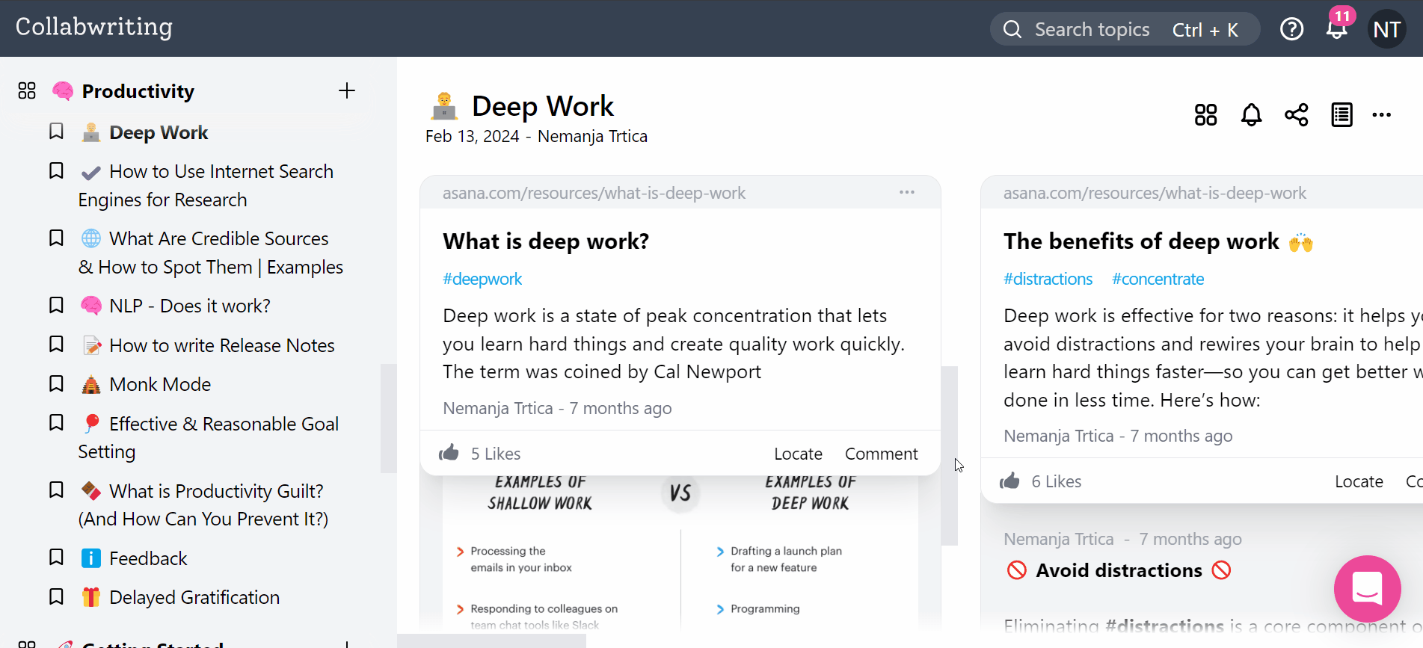Click the #deepwork hashtag link
The width and height of the screenshot is (1423, 648).
pos(482,279)
